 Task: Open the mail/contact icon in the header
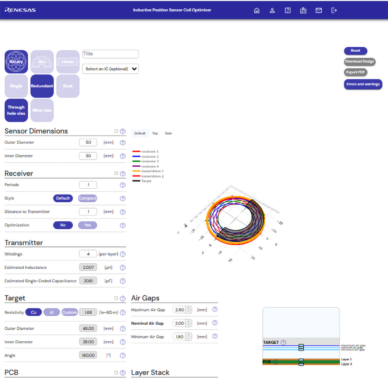(x=319, y=10)
